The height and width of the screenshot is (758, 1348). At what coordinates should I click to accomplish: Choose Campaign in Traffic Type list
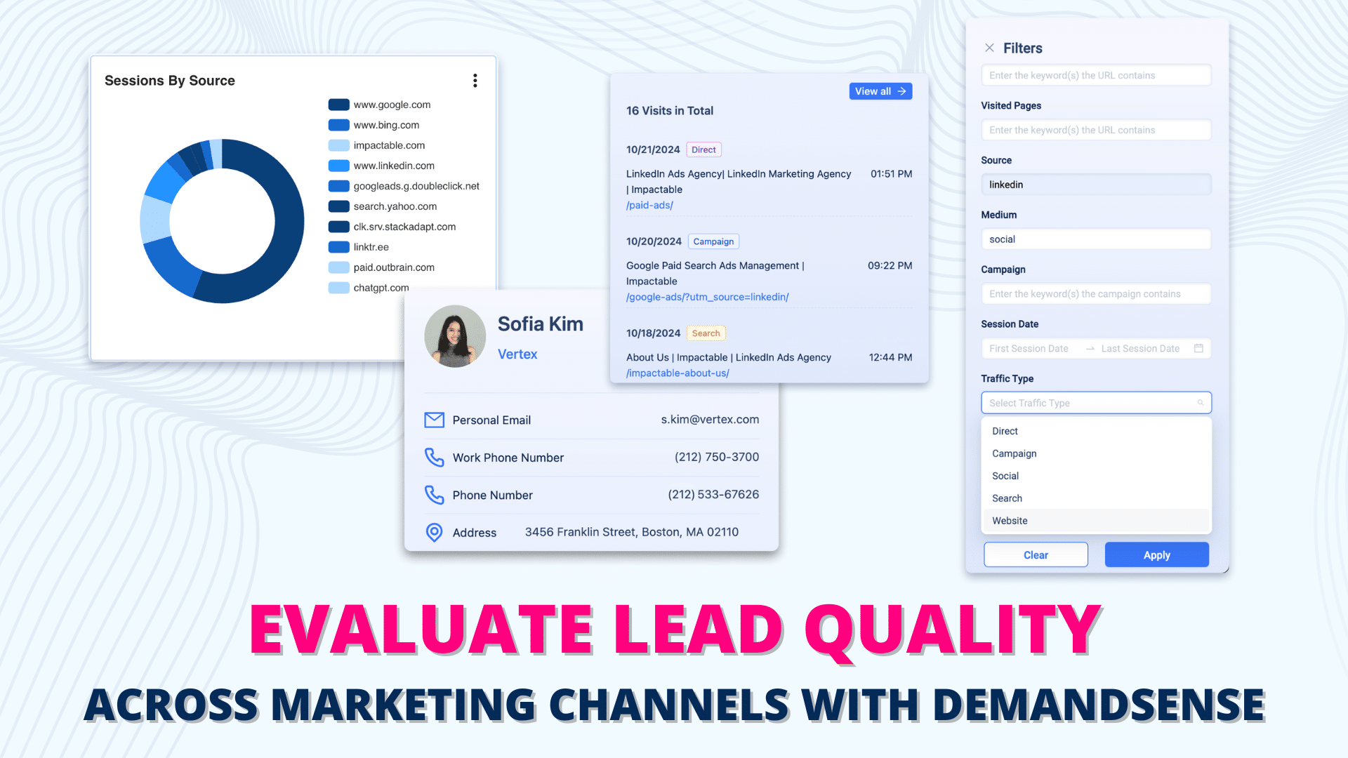[x=1096, y=453]
